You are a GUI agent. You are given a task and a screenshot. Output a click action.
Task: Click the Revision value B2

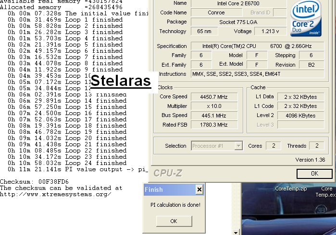pos(311,65)
